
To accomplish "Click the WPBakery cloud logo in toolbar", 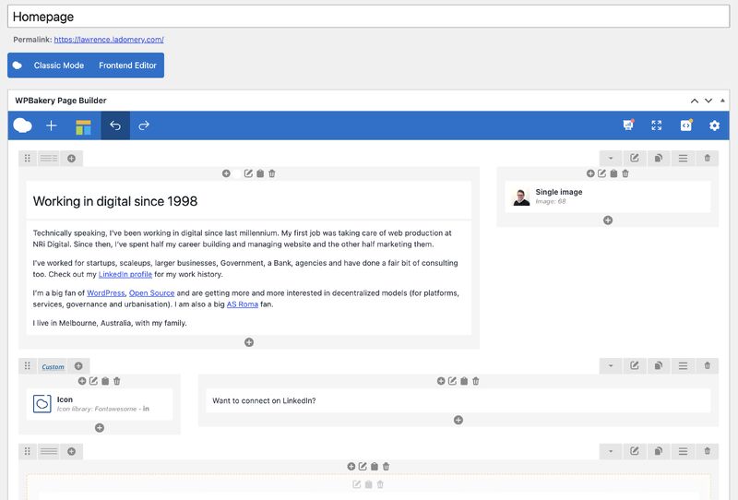I will 22,125.
